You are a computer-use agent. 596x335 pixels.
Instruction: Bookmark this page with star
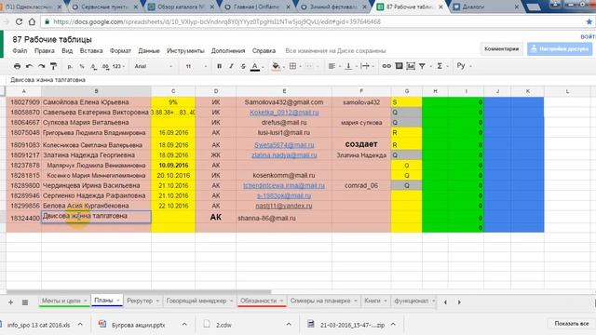click(x=589, y=21)
